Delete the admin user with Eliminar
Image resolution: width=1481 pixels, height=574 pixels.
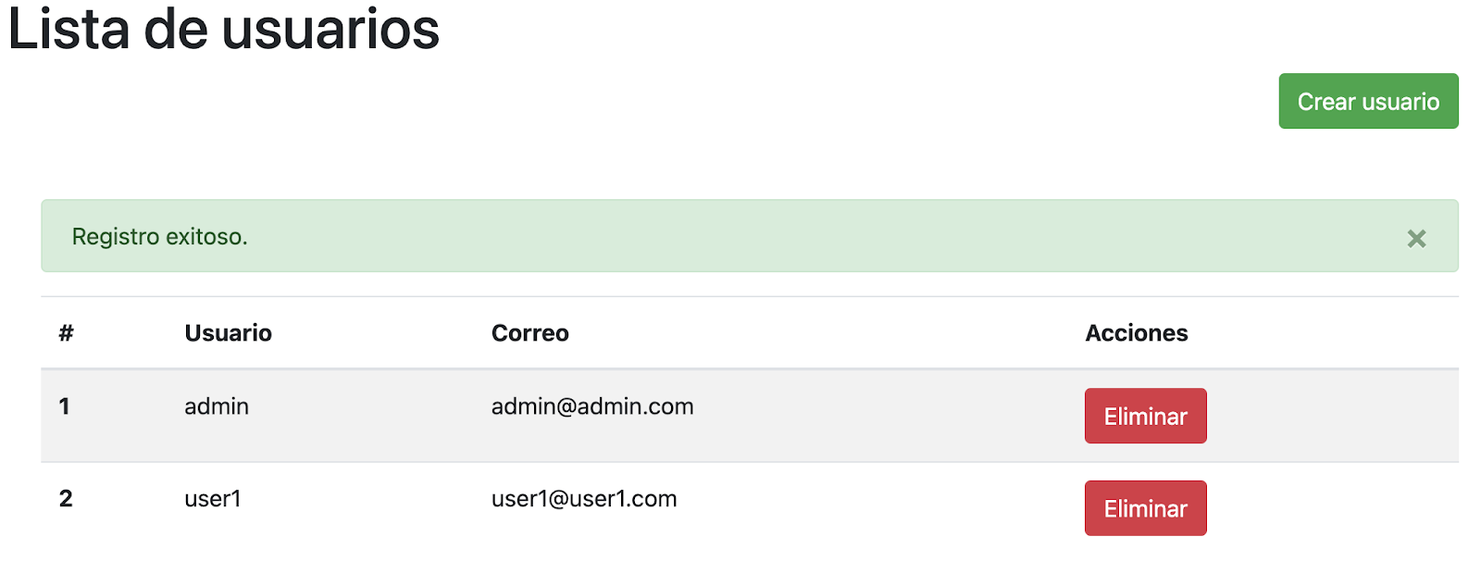(x=1145, y=416)
